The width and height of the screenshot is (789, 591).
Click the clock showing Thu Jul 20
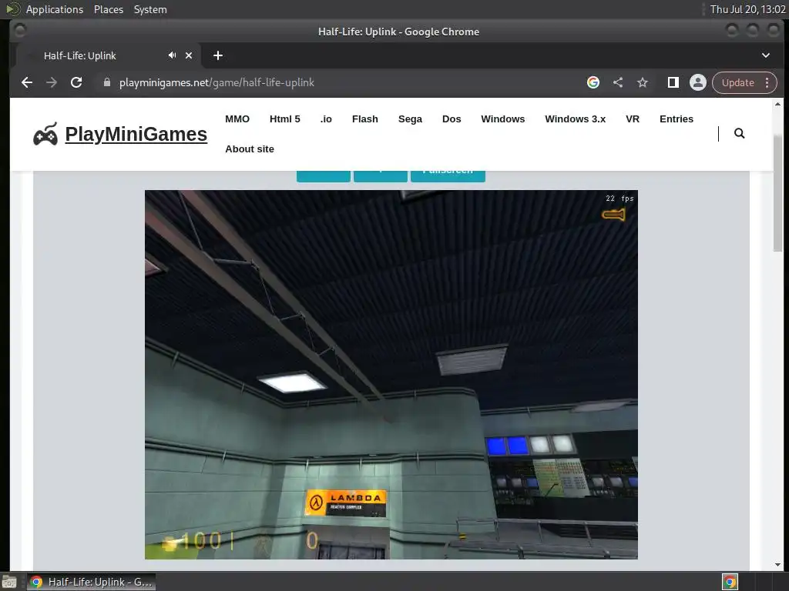(747, 9)
